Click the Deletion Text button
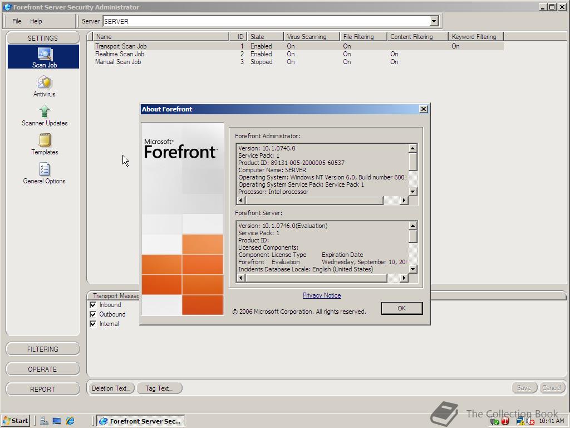Viewport: 570px width, 428px height. pos(111,388)
